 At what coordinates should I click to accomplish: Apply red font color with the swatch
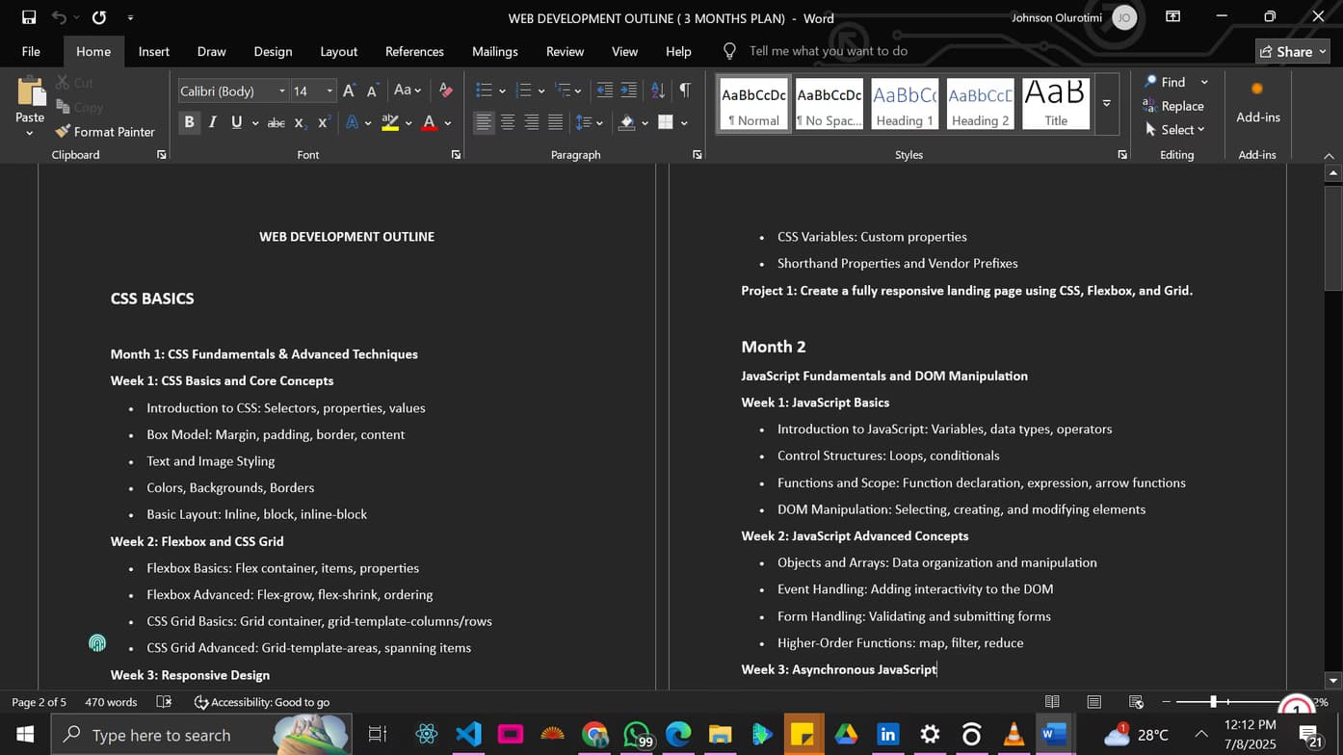[x=428, y=122]
